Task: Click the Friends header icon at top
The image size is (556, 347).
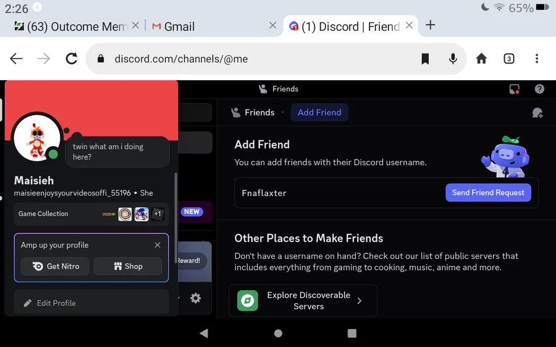Action: pyautogui.click(x=263, y=89)
